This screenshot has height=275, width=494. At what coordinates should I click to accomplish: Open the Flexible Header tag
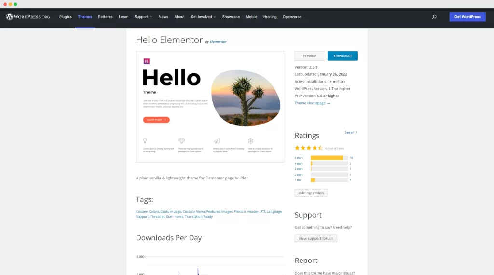pos(246,212)
